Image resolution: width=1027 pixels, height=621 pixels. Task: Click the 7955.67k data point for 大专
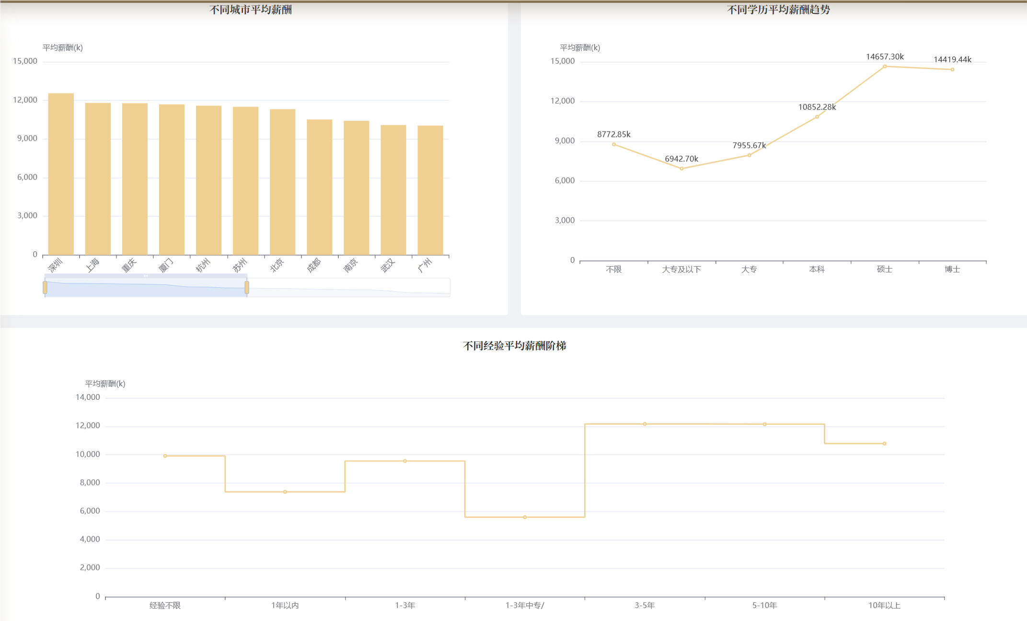[x=749, y=155]
